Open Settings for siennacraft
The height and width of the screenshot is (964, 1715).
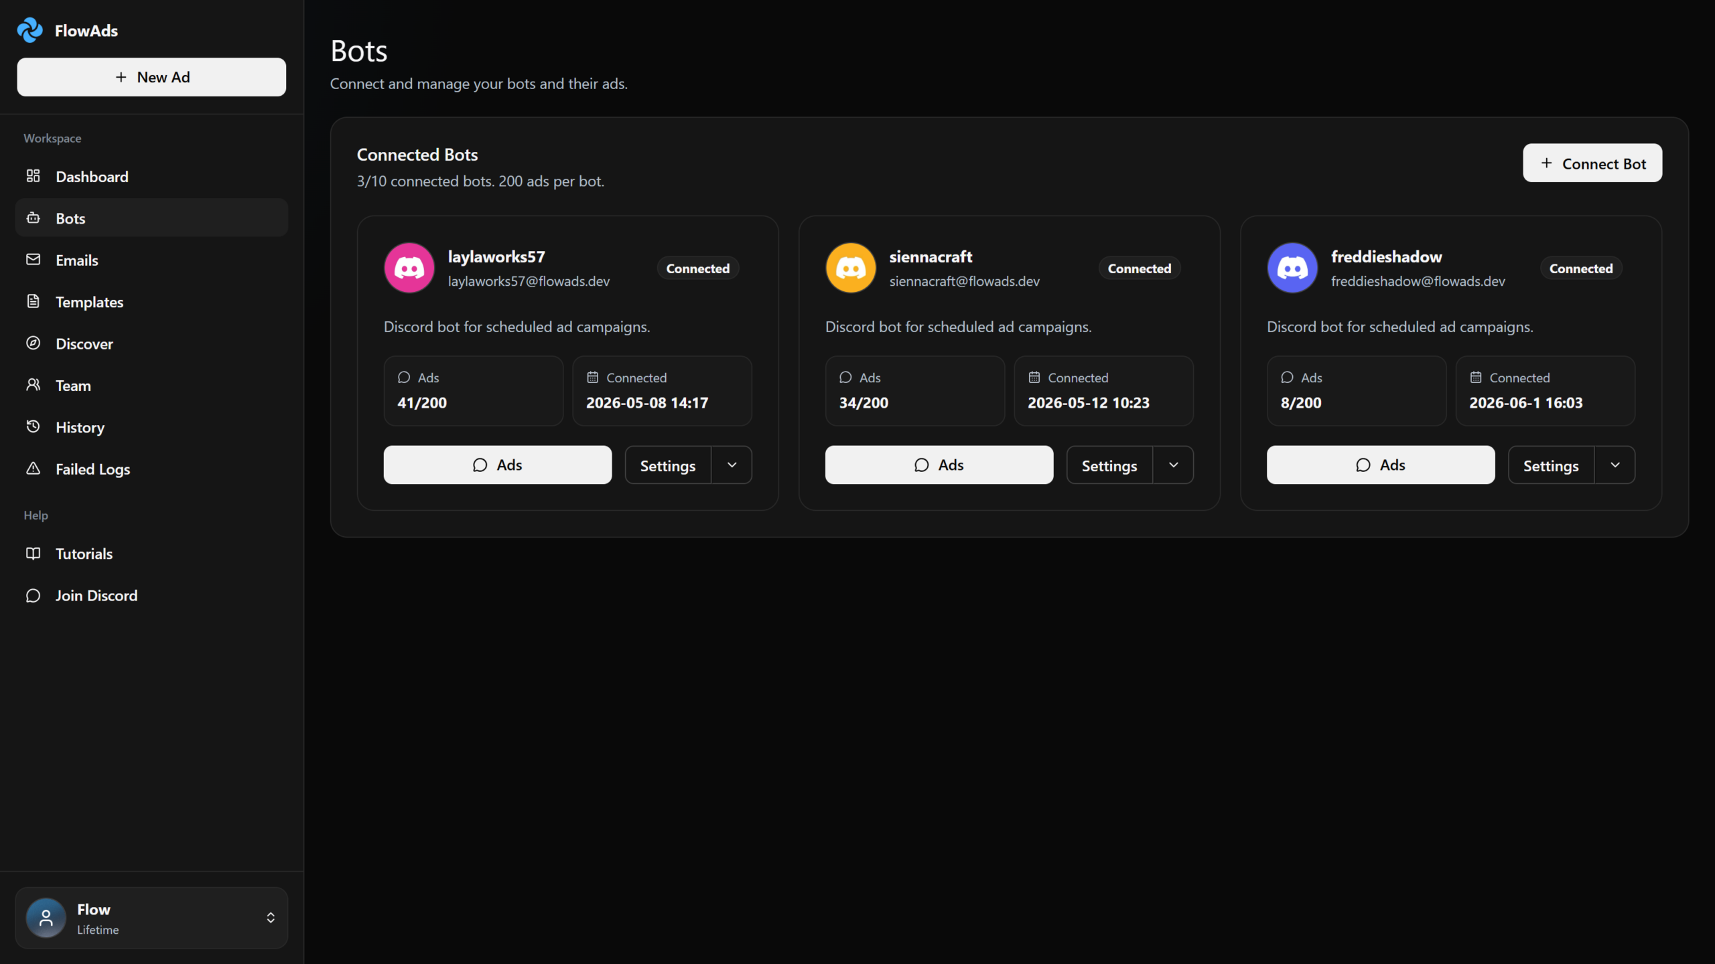[x=1109, y=465]
